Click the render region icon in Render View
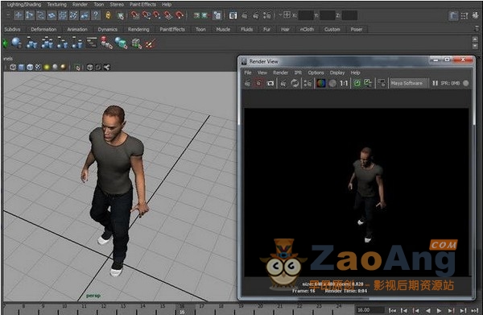This screenshot has width=483, height=315. [x=258, y=83]
